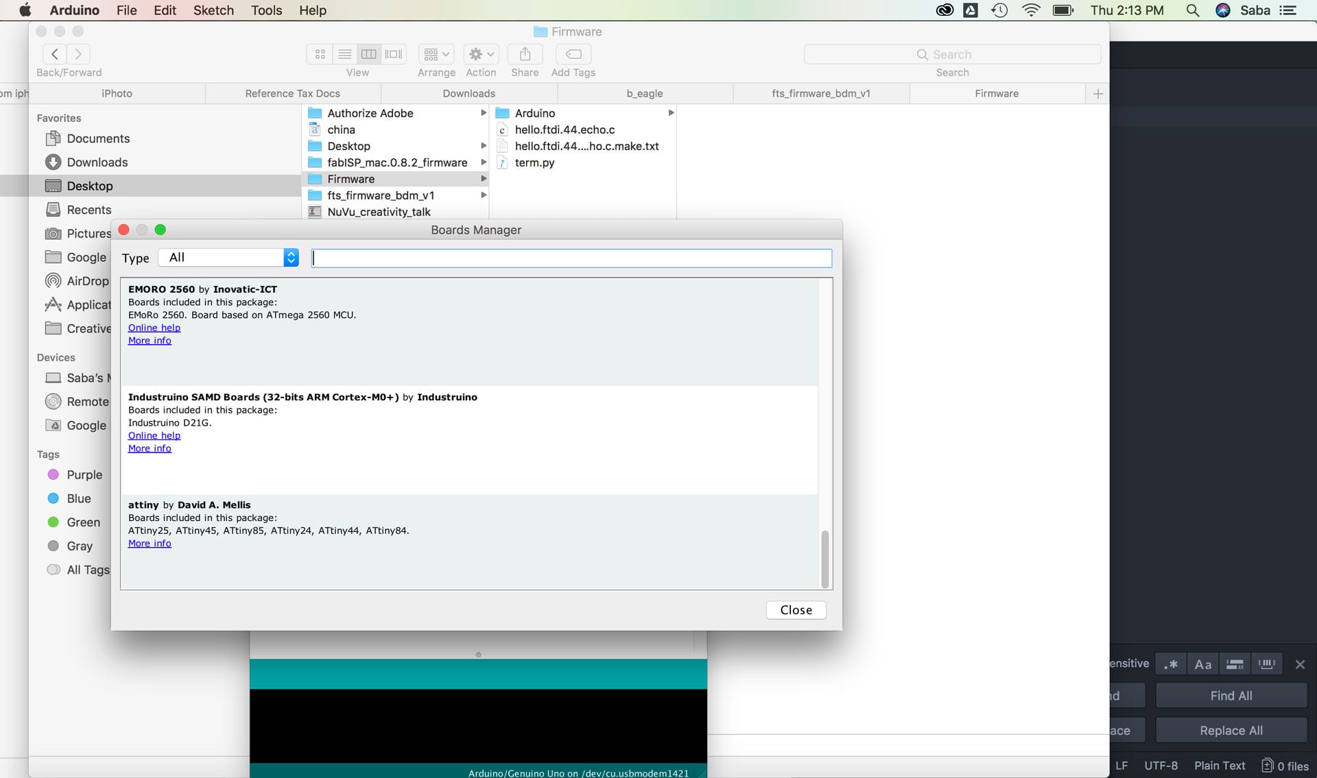Toggle case sensitive Aa option
The width and height of the screenshot is (1317, 778).
coord(1203,664)
